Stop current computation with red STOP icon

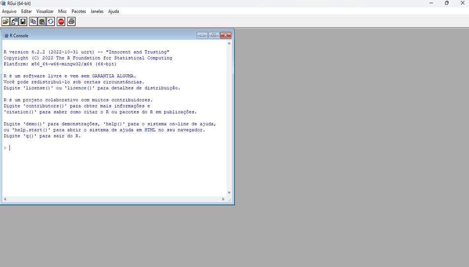(x=61, y=22)
